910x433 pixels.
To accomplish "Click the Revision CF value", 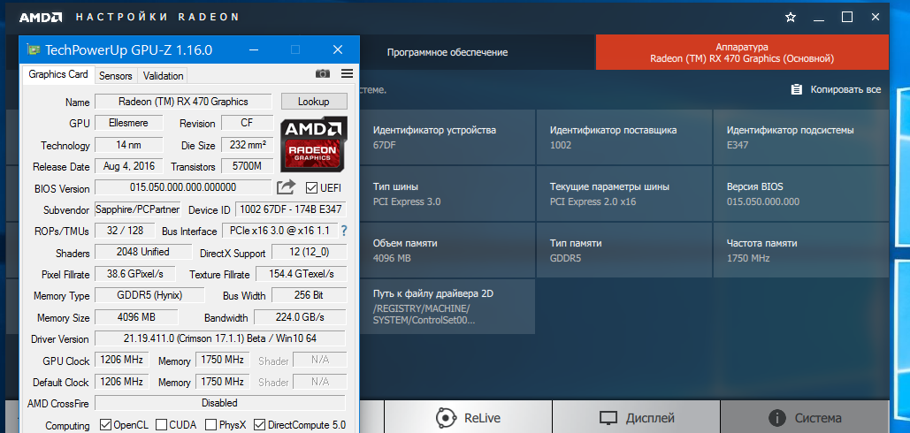I will (x=247, y=123).
